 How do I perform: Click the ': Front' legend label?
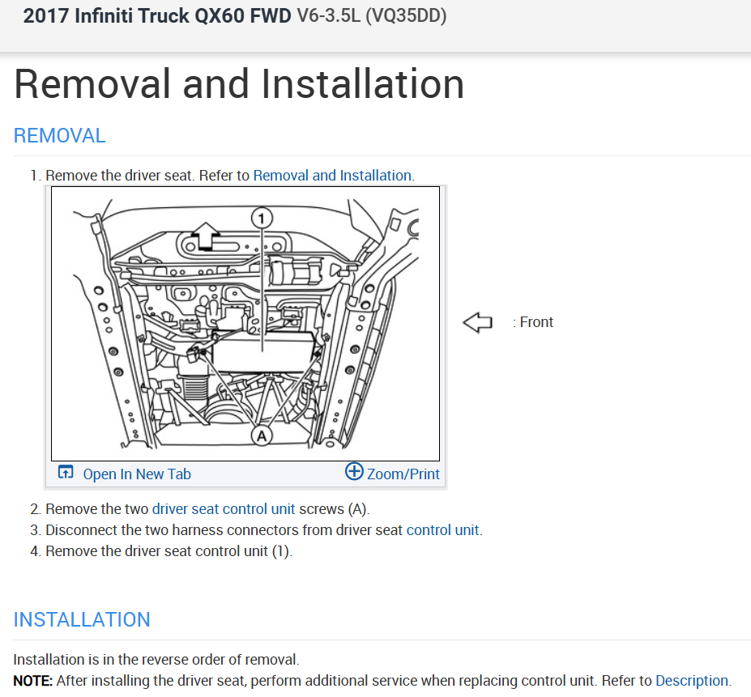532,322
